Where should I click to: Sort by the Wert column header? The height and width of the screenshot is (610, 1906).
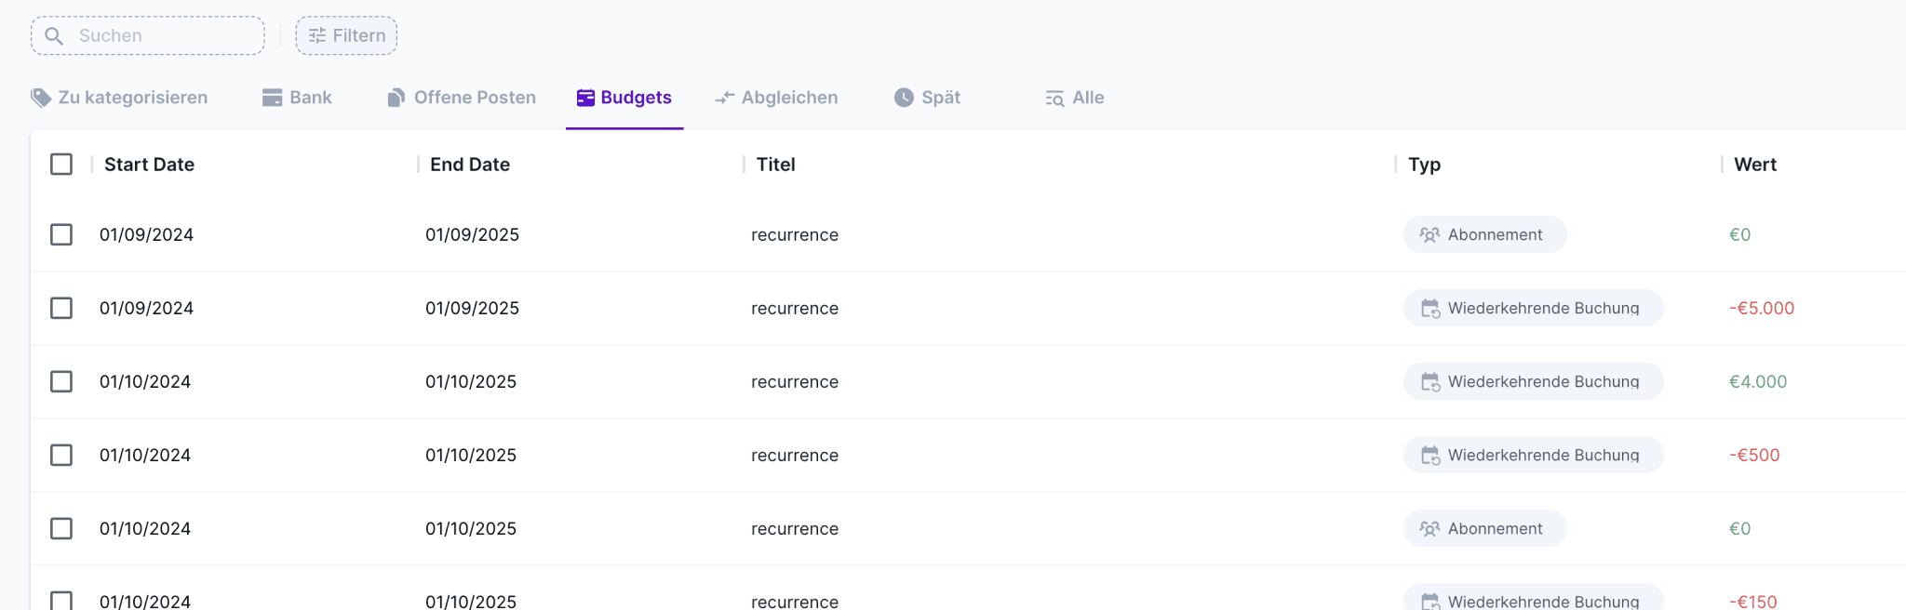click(1754, 165)
